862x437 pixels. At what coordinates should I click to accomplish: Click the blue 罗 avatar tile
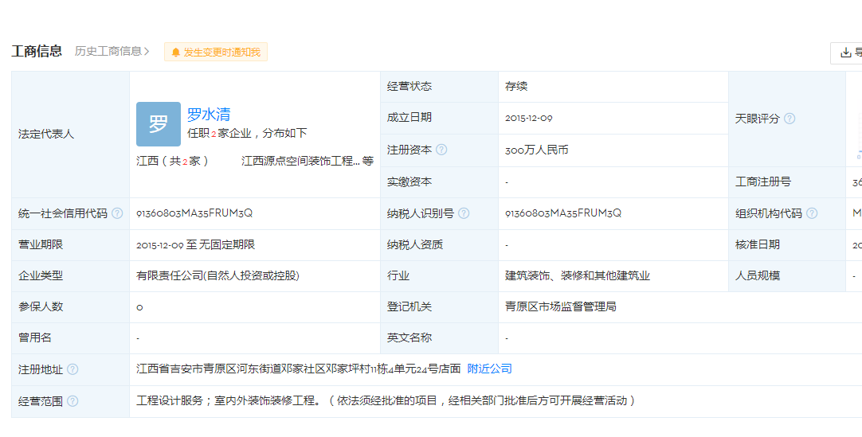click(x=159, y=124)
